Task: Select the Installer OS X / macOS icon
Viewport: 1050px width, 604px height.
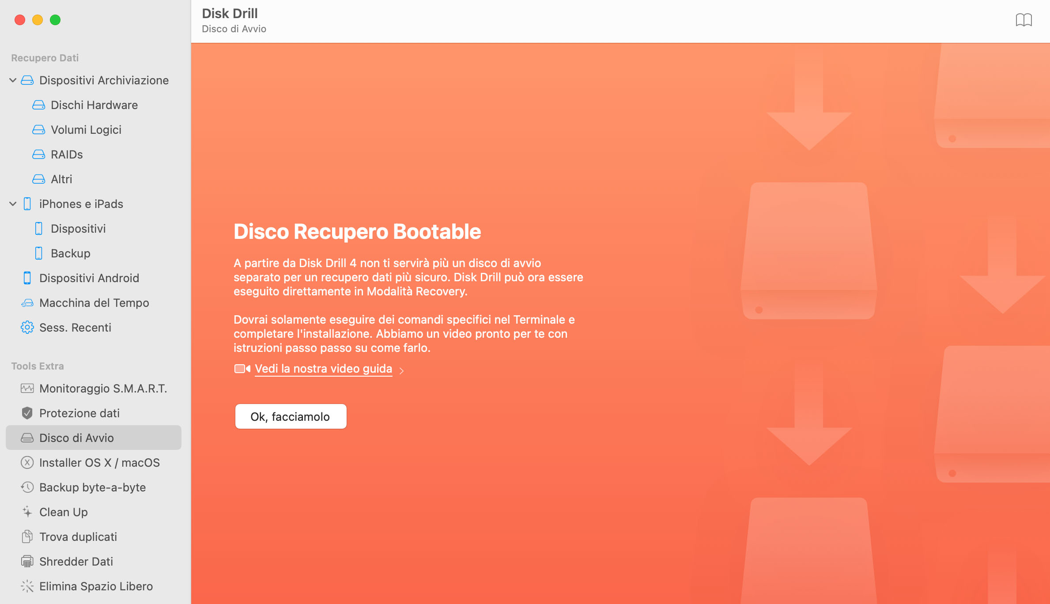Action: (26, 462)
